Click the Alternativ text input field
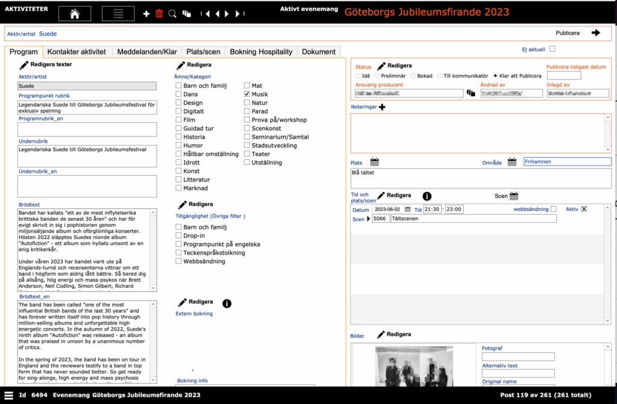Screen dimensions: 617x404 pyautogui.click(x=518, y=373)
